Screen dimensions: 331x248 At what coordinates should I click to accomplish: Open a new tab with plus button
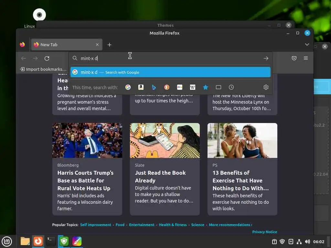tap(109, 45)
